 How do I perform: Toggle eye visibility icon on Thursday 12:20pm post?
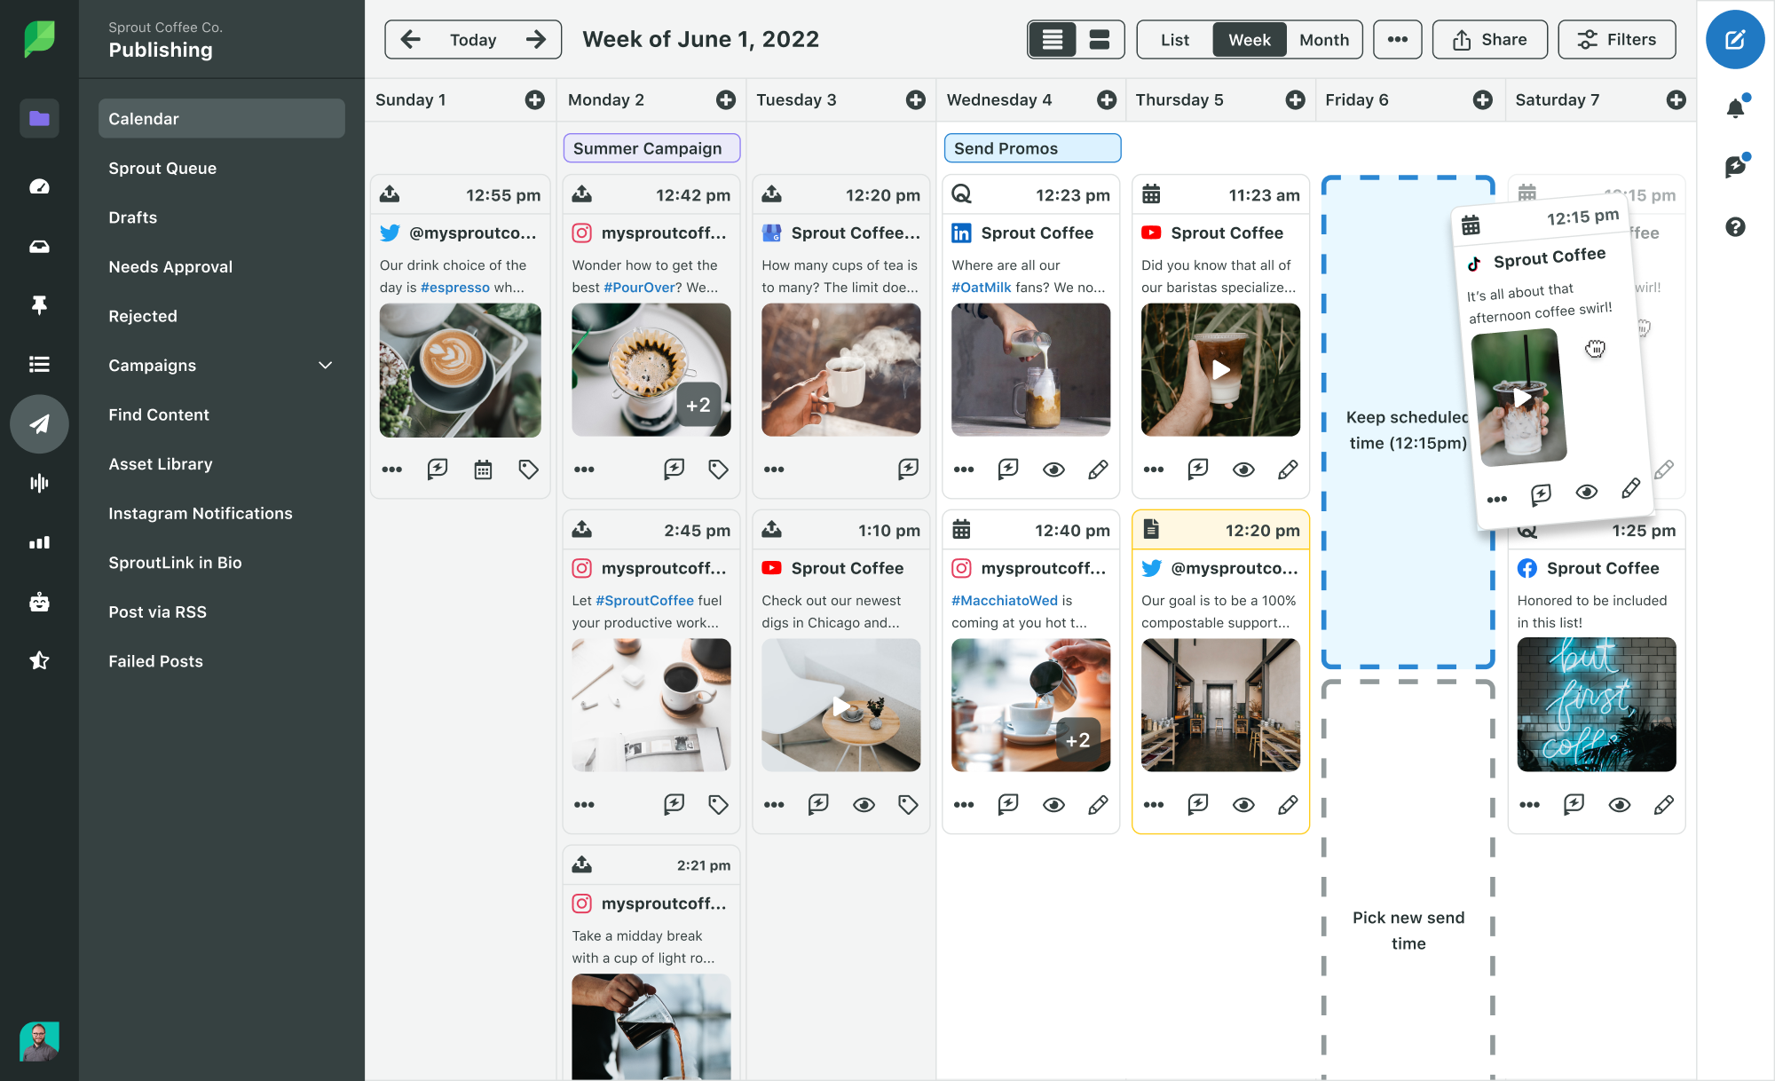[x=1243, y=803]
